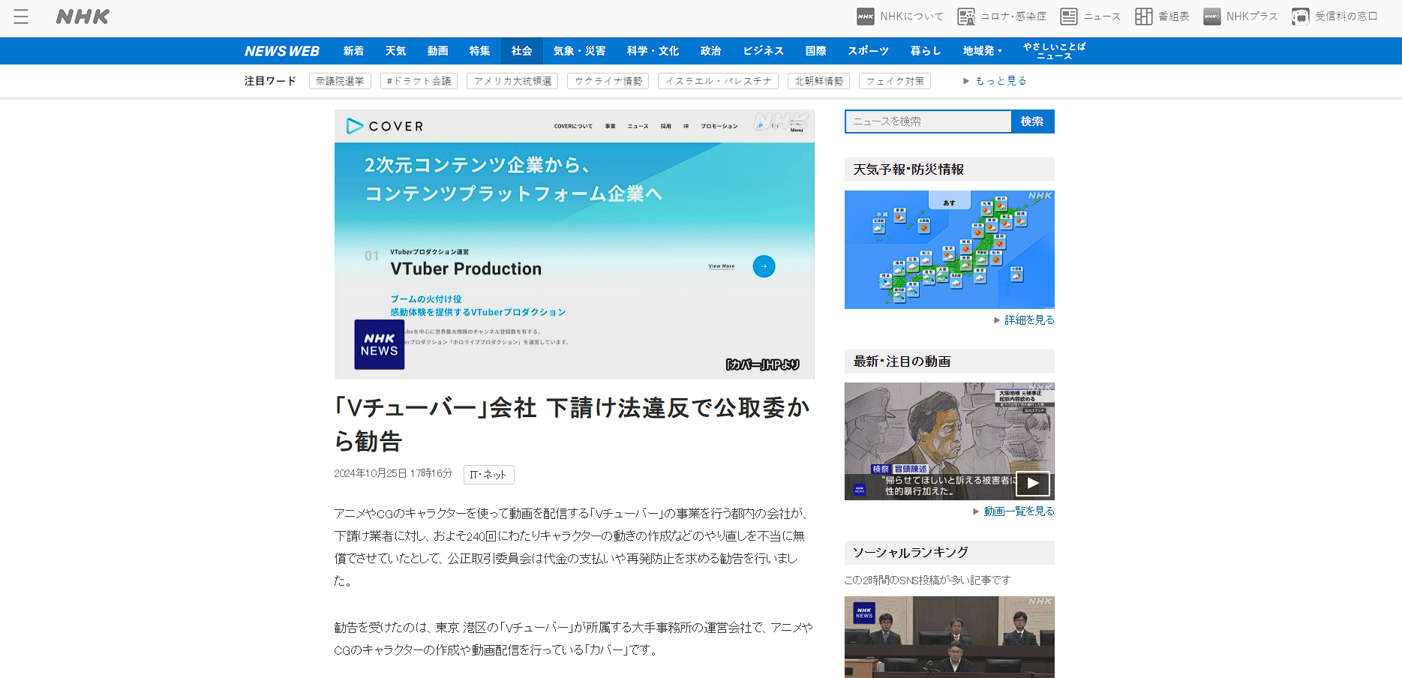Expand もっと見る keywords link

(x=995, y=81)
